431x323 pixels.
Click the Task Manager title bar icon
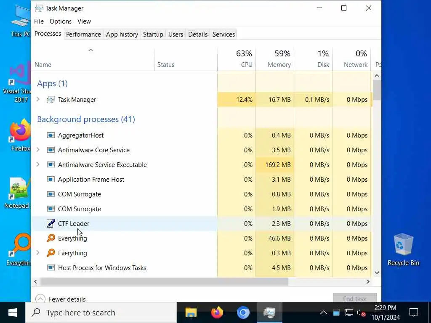pos(39,8)
